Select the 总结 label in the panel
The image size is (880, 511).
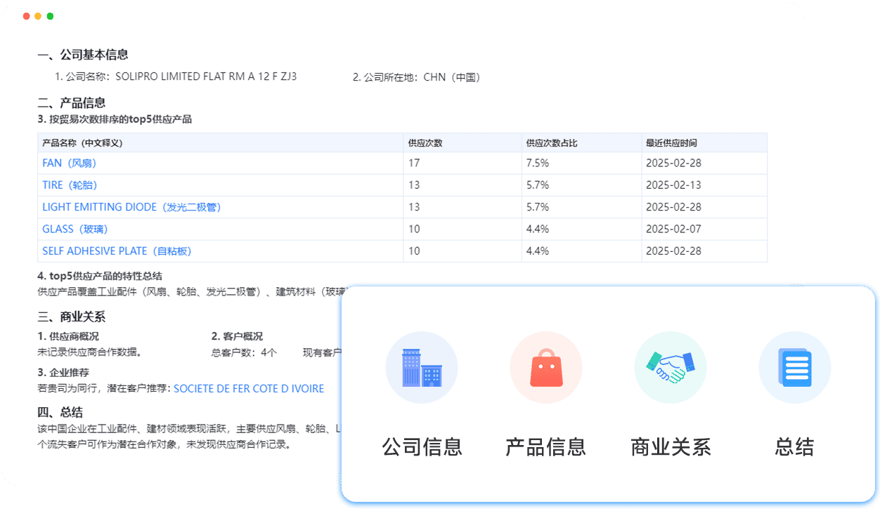point(794,446)
